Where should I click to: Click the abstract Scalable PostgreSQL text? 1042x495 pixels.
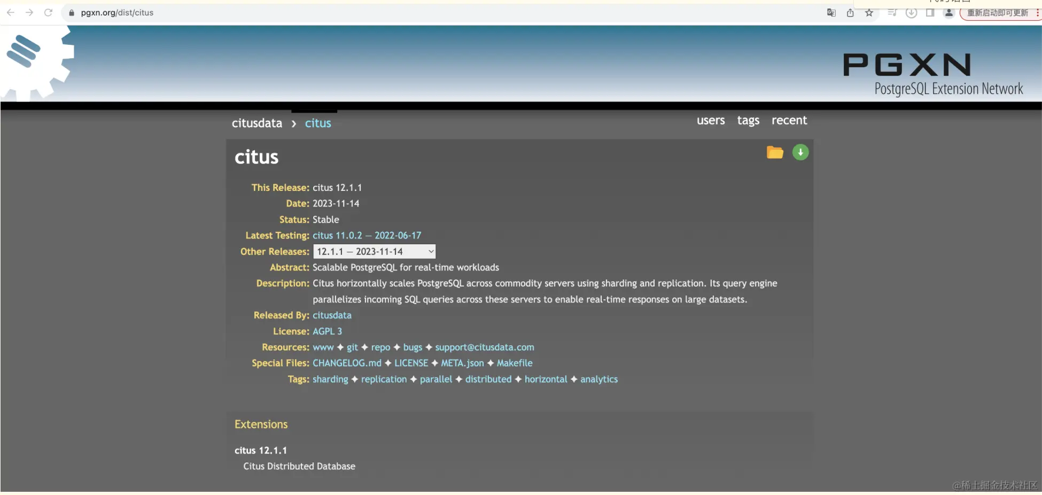406,267
